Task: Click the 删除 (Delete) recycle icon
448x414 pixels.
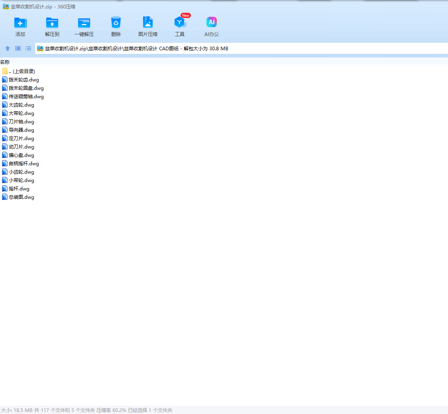Action: pos(116,23)
